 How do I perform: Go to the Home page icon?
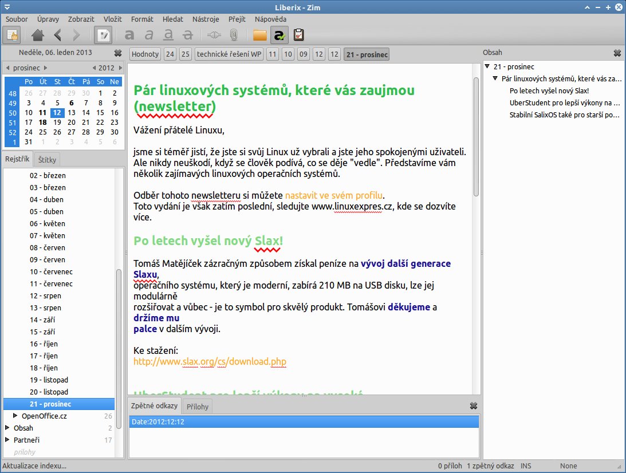38,35
